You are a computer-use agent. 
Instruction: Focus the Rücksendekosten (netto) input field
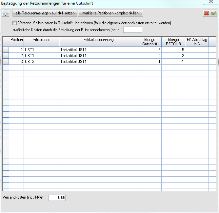pyautogui.click(x=133, y=30)
